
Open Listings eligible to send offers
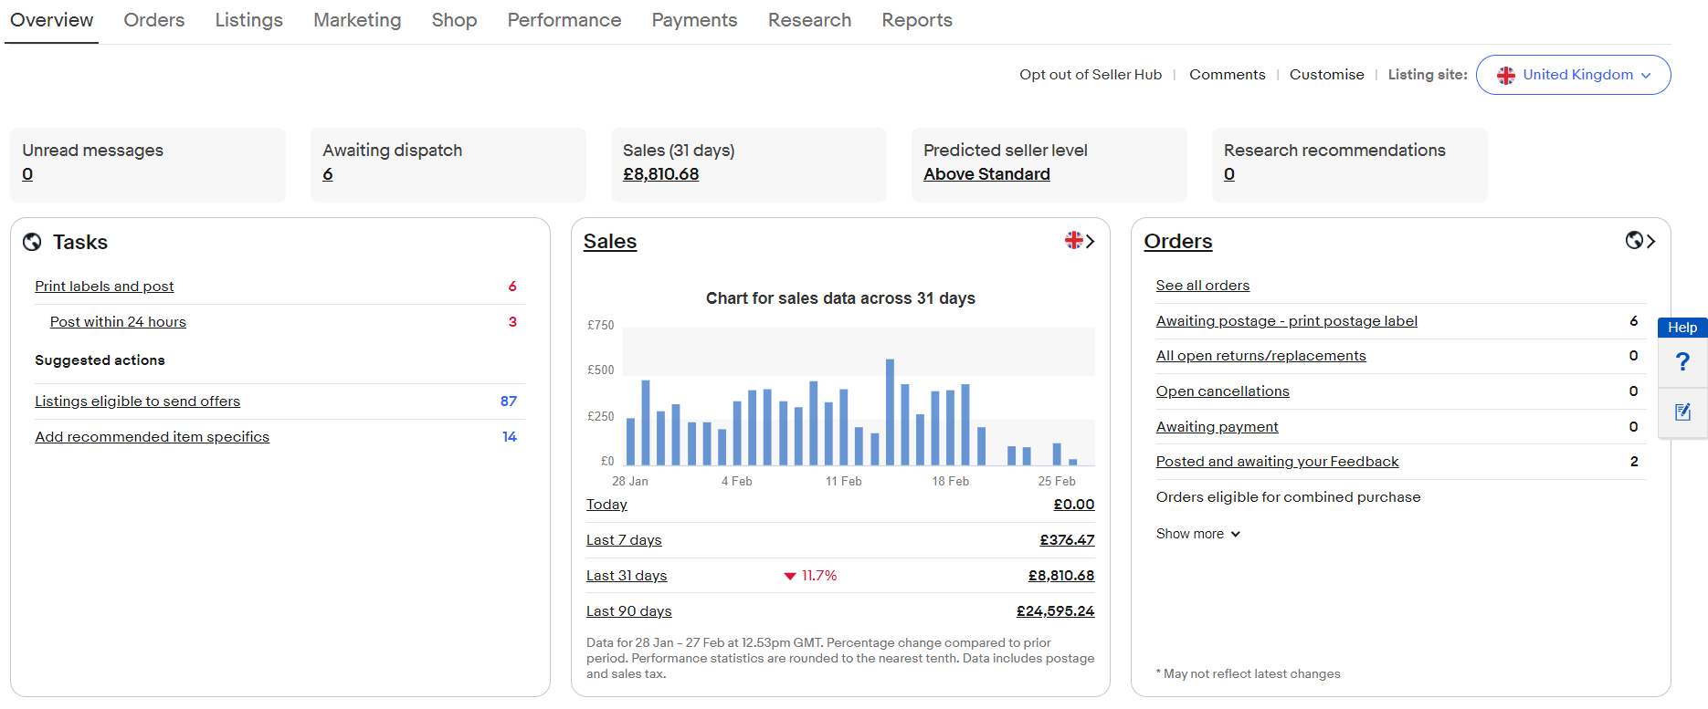click(137, 401)
